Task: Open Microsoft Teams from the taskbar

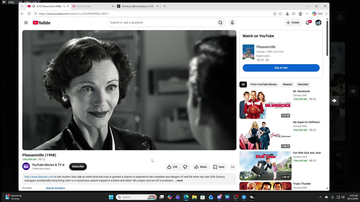Action: coord(178,197)
